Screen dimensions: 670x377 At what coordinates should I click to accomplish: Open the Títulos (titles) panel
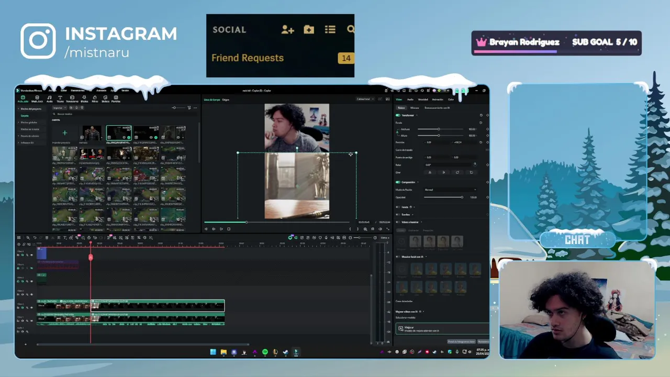click(x=60, y=98)
